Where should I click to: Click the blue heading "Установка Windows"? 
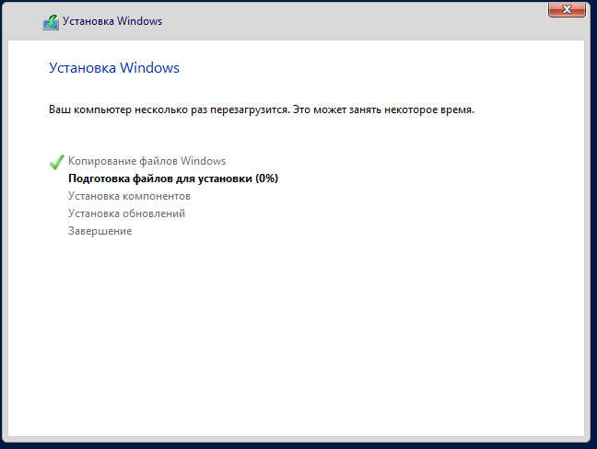pos(114,68)
